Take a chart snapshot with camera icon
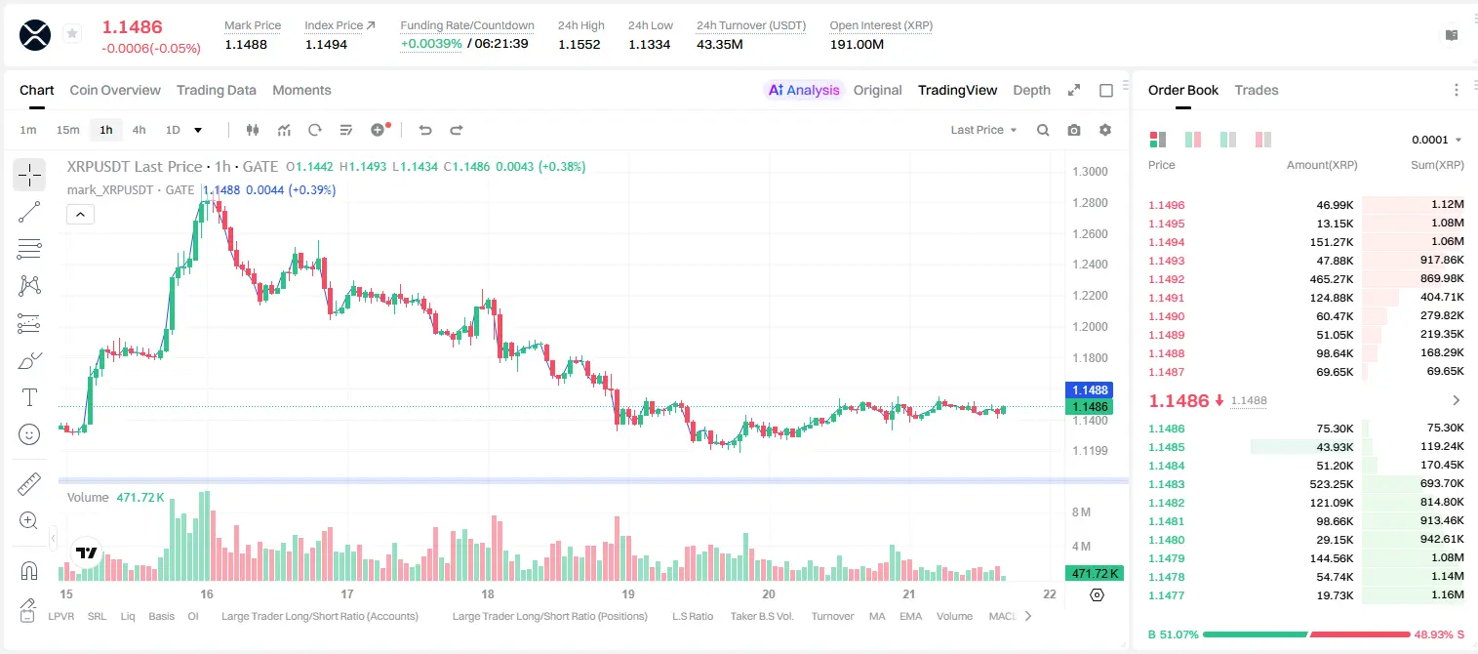Viewport: 1478px width, 654px height. tap(1074, 130)
